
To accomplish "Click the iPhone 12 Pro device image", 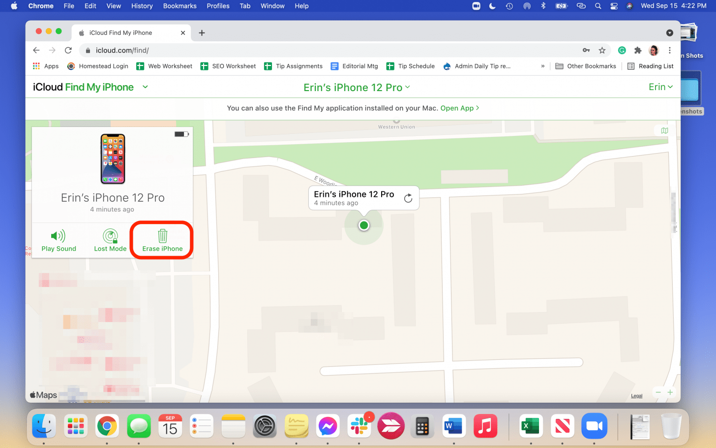I will tap(113, 159).
